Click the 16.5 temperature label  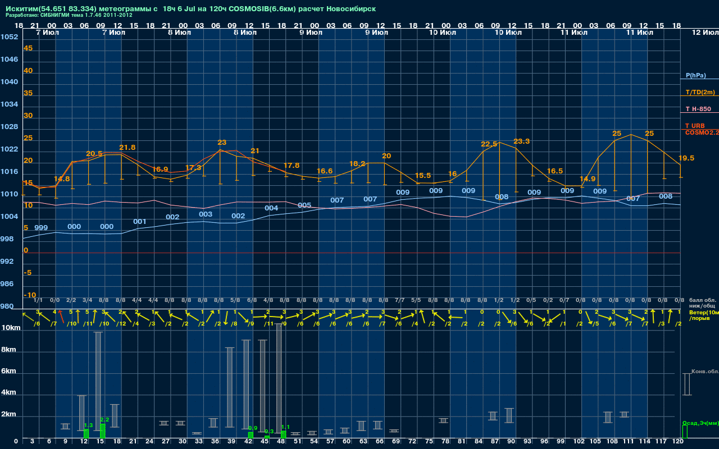(554, 171)
